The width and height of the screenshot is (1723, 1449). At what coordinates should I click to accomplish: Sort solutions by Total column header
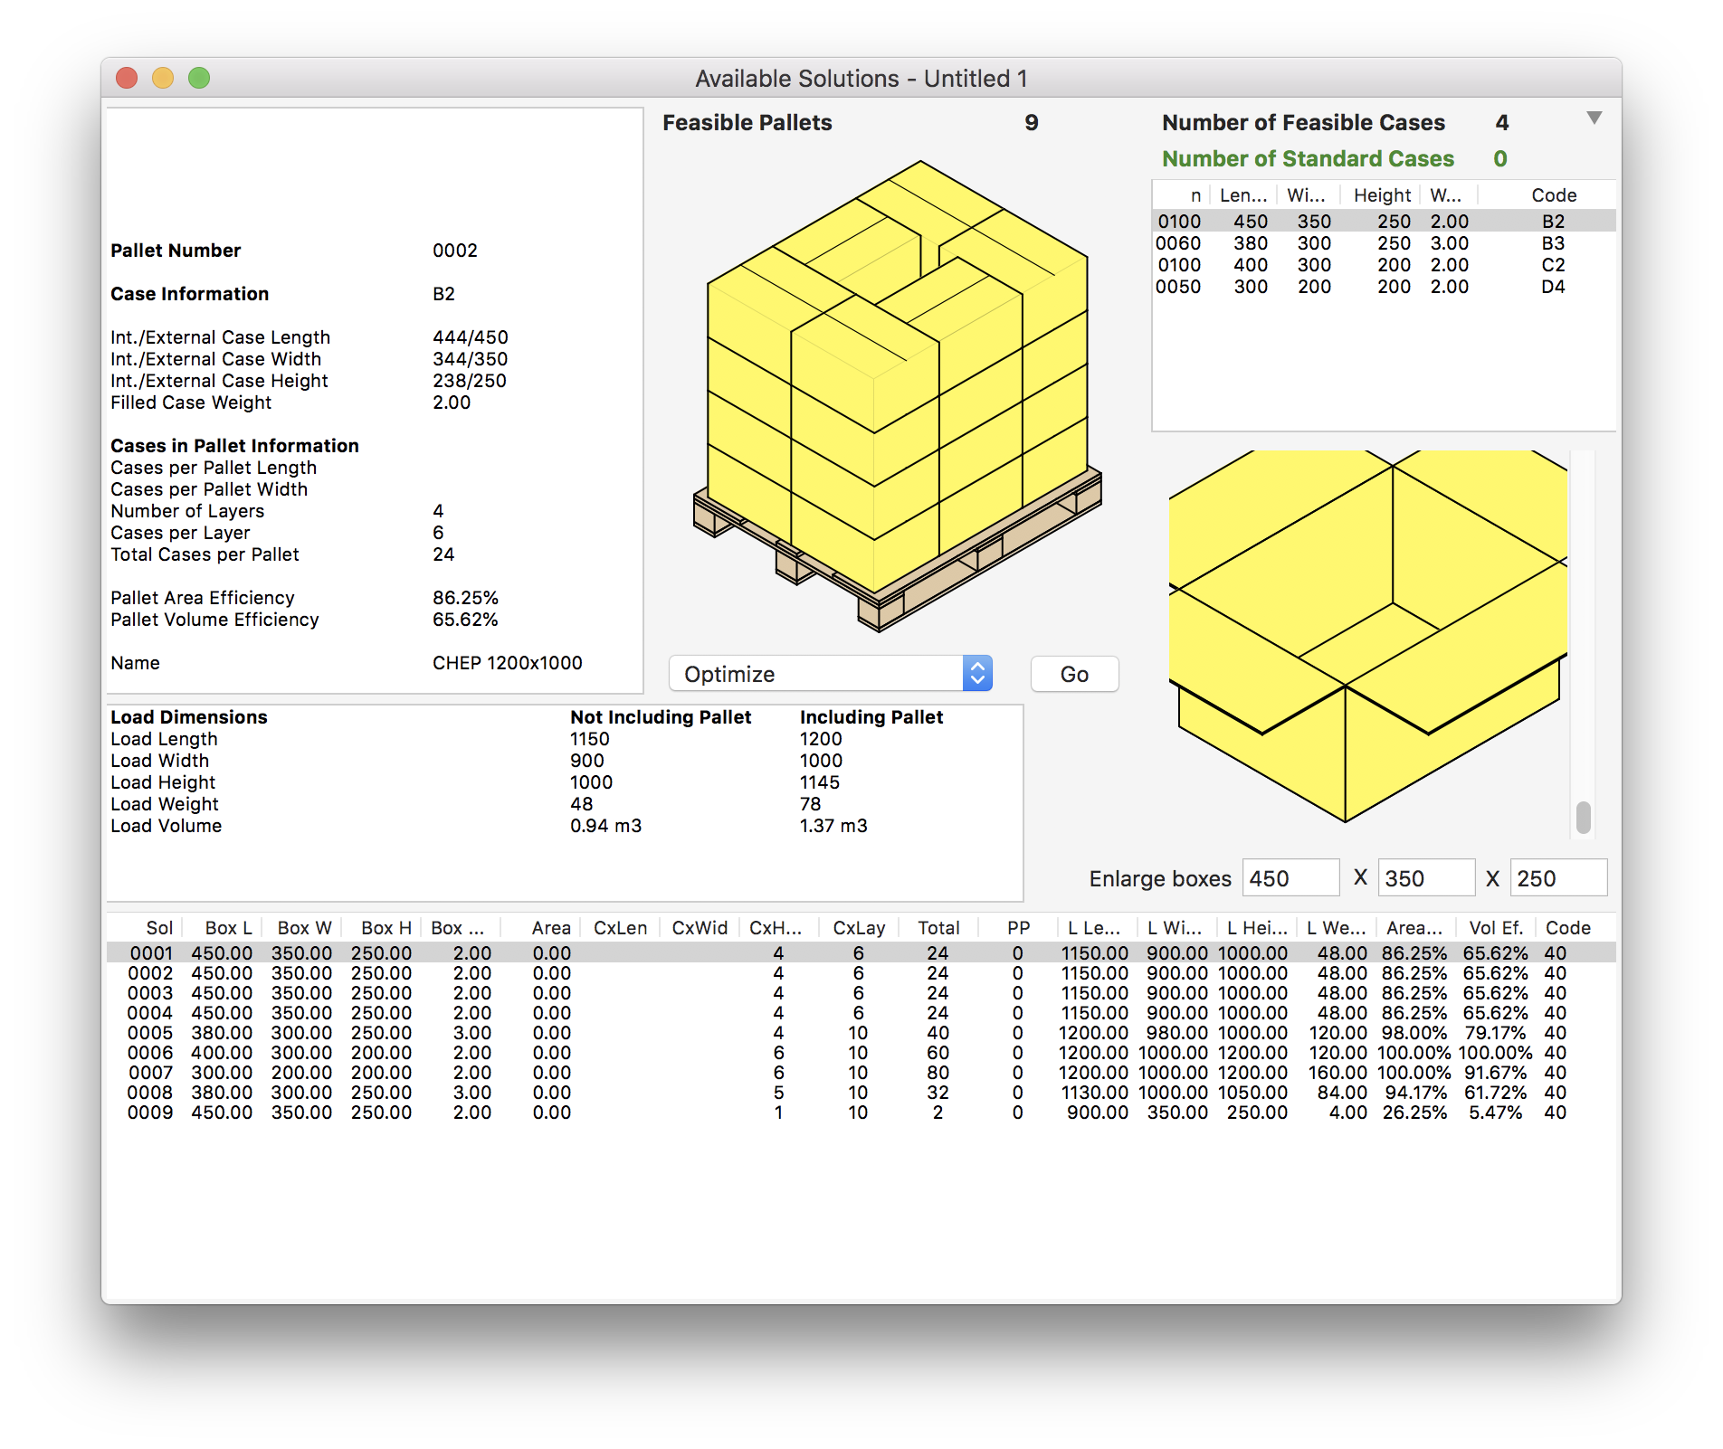[x=938, y=928]
